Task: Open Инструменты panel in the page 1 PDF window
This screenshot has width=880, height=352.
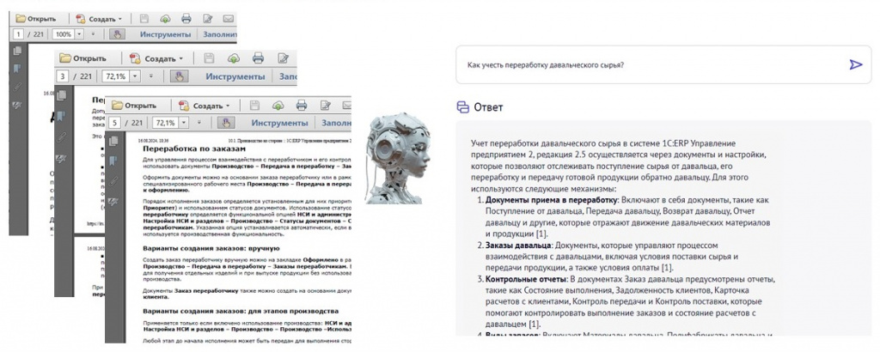Action: (166, 34)
